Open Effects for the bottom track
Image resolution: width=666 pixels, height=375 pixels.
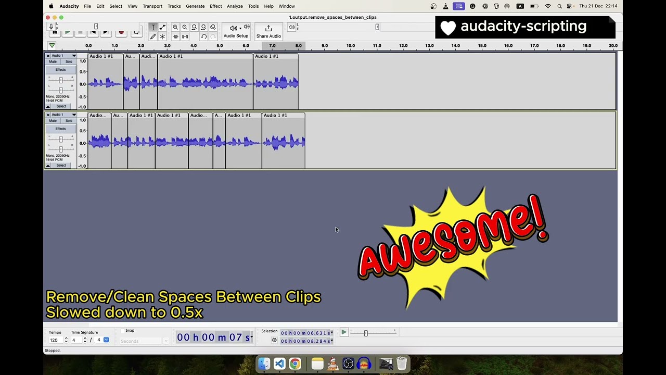[x=61, y=129]
